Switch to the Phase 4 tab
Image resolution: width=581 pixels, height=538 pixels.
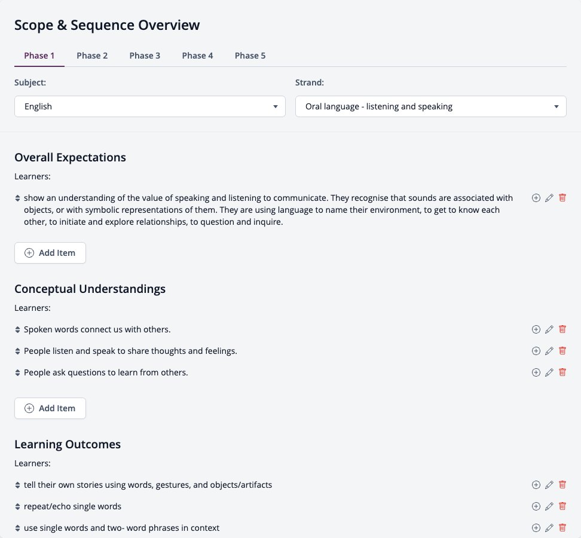pos(197,56)
